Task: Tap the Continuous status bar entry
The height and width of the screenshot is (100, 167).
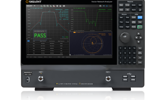Action: coord(40,57)
